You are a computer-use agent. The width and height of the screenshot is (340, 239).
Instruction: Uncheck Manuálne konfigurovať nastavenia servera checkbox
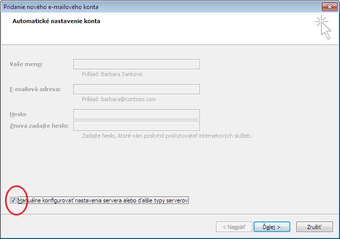point(13,200)
